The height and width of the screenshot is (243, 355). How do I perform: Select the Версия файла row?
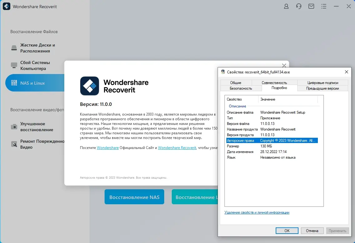[272, 124]
